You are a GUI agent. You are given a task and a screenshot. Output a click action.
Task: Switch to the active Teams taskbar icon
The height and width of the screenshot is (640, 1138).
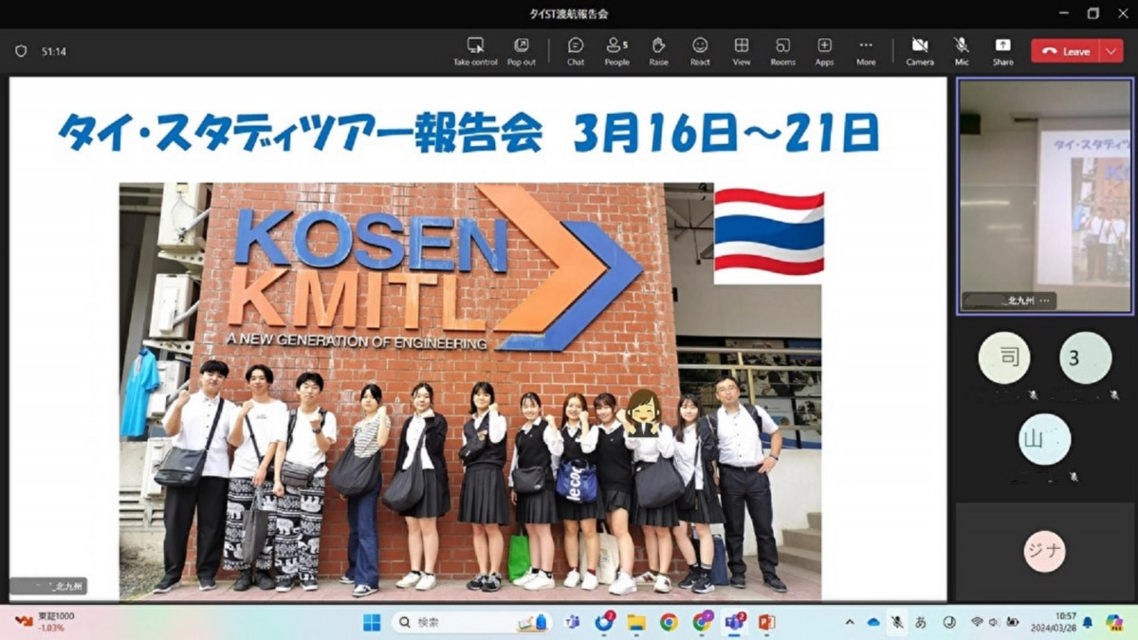tap(734, 622)
